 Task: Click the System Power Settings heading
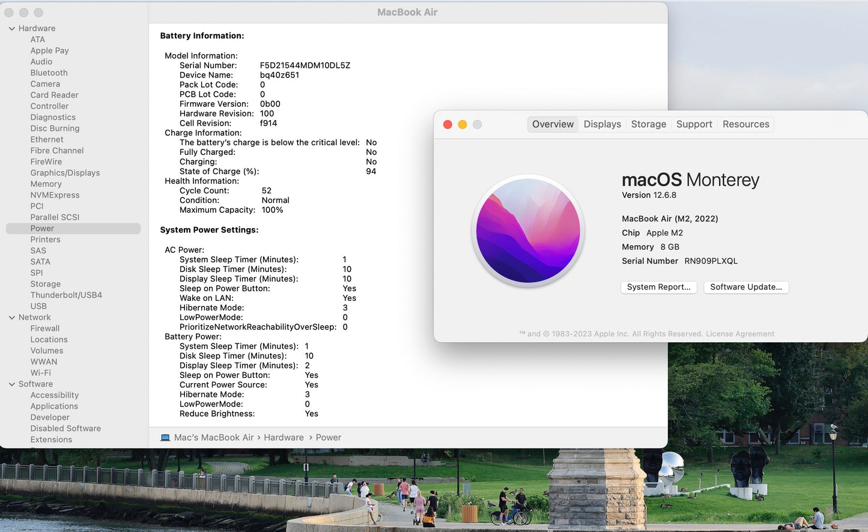coord(209,230)
